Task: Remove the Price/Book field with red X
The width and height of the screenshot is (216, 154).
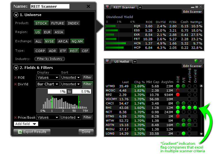Action: pyautogui.click(x=16, y=118)
